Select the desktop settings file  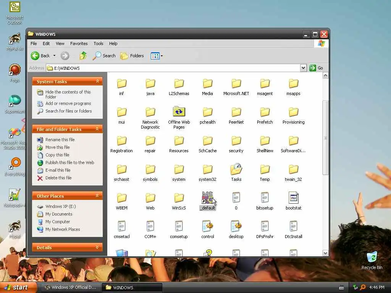tap(236, 230)
